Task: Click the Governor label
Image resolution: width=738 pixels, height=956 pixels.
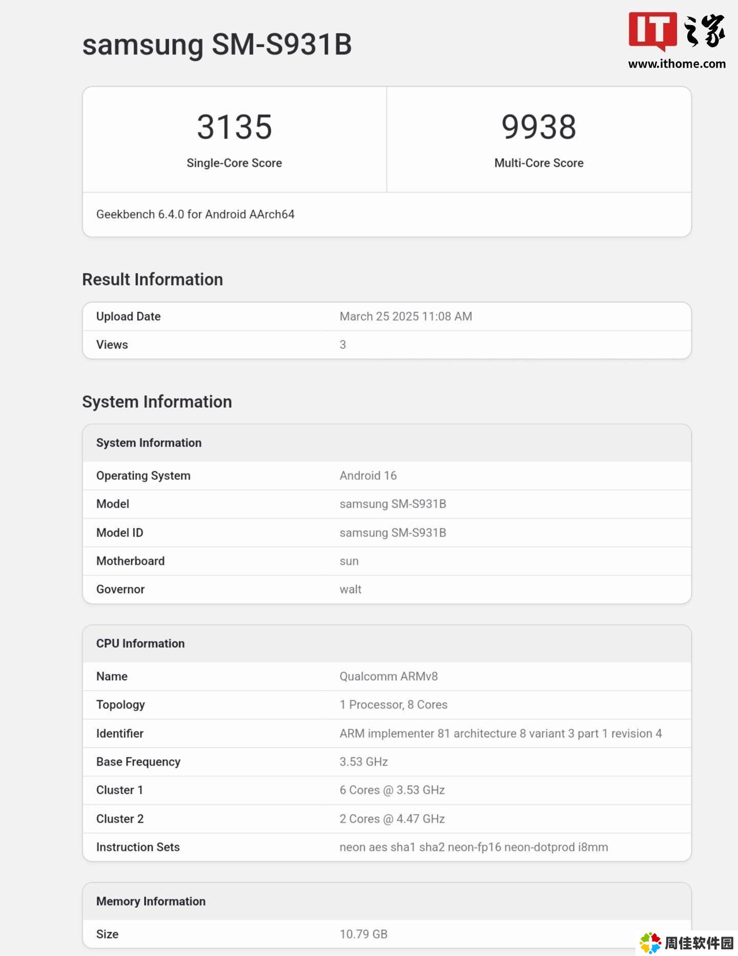Action: tap(120, 589)
